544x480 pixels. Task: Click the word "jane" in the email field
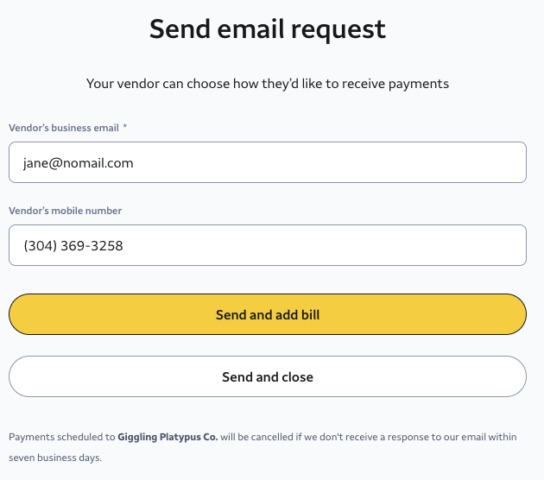(x=36, y=162)
